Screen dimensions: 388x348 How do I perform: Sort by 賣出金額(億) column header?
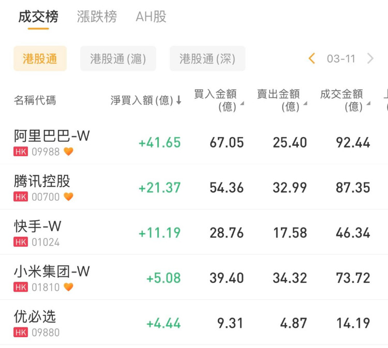pos(282,100)
